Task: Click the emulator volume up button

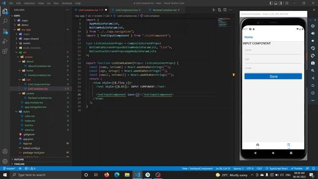Action: point(313,33)
